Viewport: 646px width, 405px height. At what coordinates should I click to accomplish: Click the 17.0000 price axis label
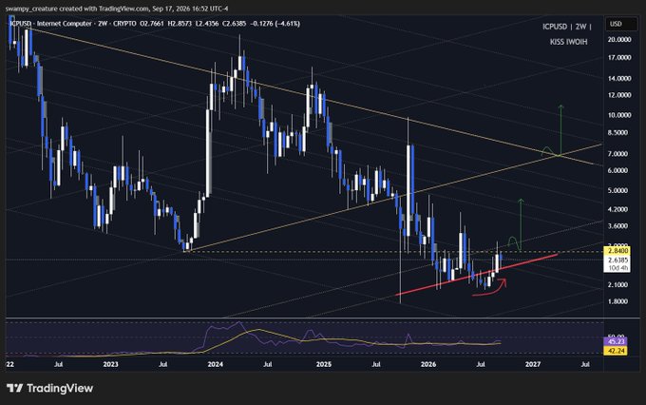(619, 57)
